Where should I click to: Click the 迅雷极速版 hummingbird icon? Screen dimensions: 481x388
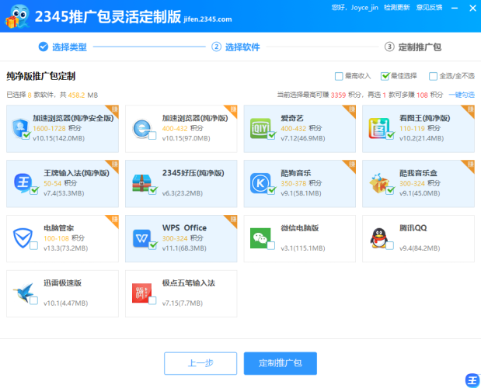[x=23, y=293]
